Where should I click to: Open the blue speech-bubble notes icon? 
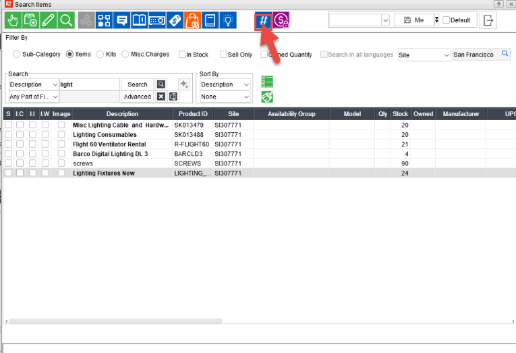coord(122,20)
